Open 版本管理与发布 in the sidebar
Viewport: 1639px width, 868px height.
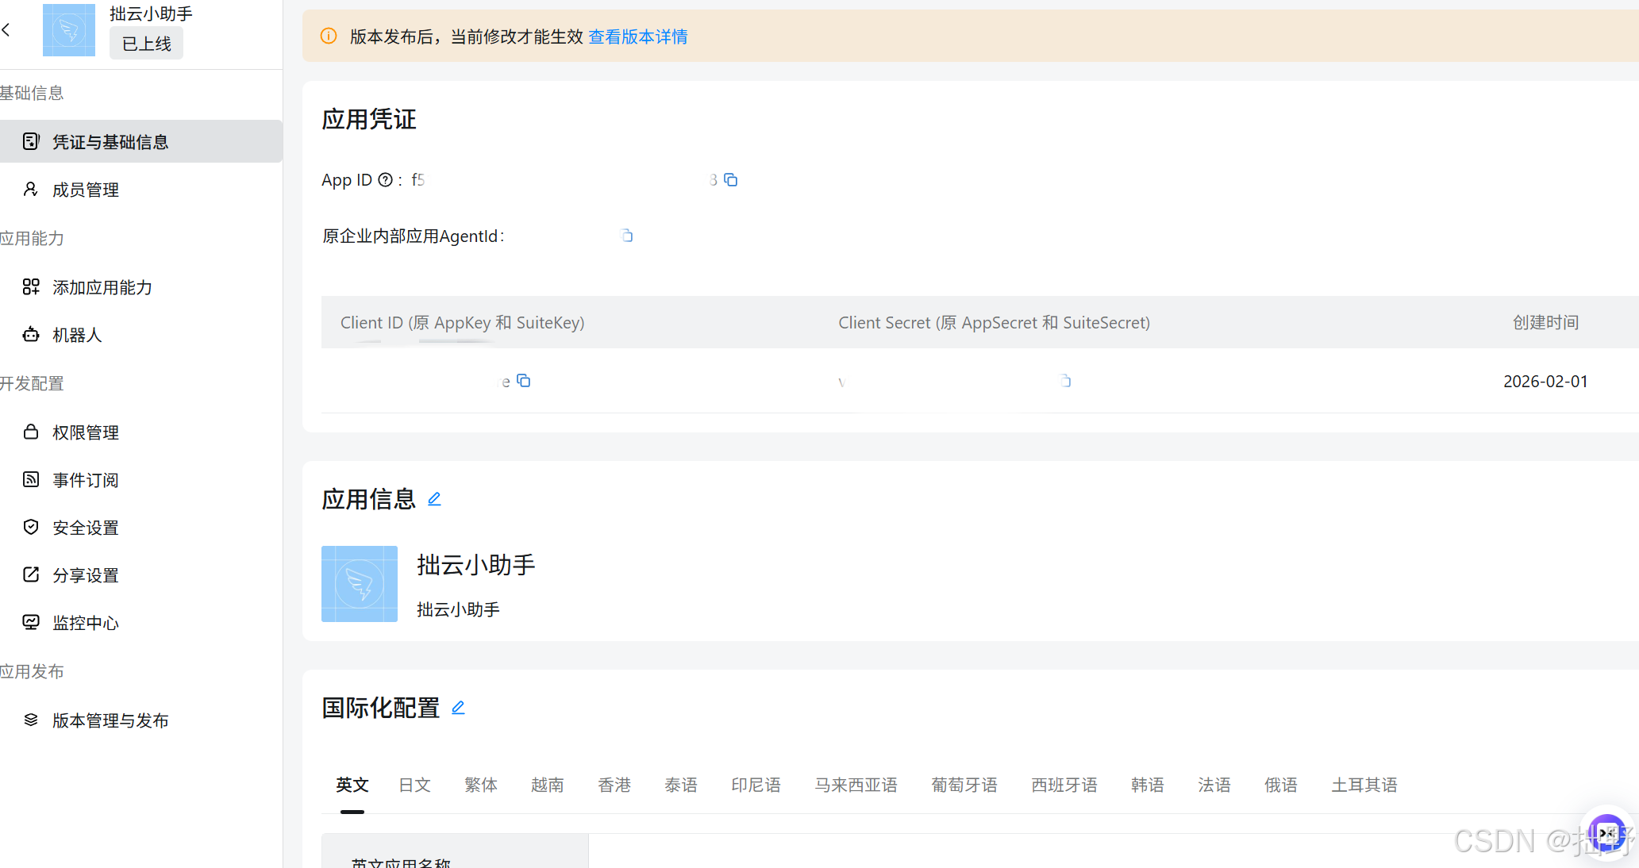(x=110, y=720)
